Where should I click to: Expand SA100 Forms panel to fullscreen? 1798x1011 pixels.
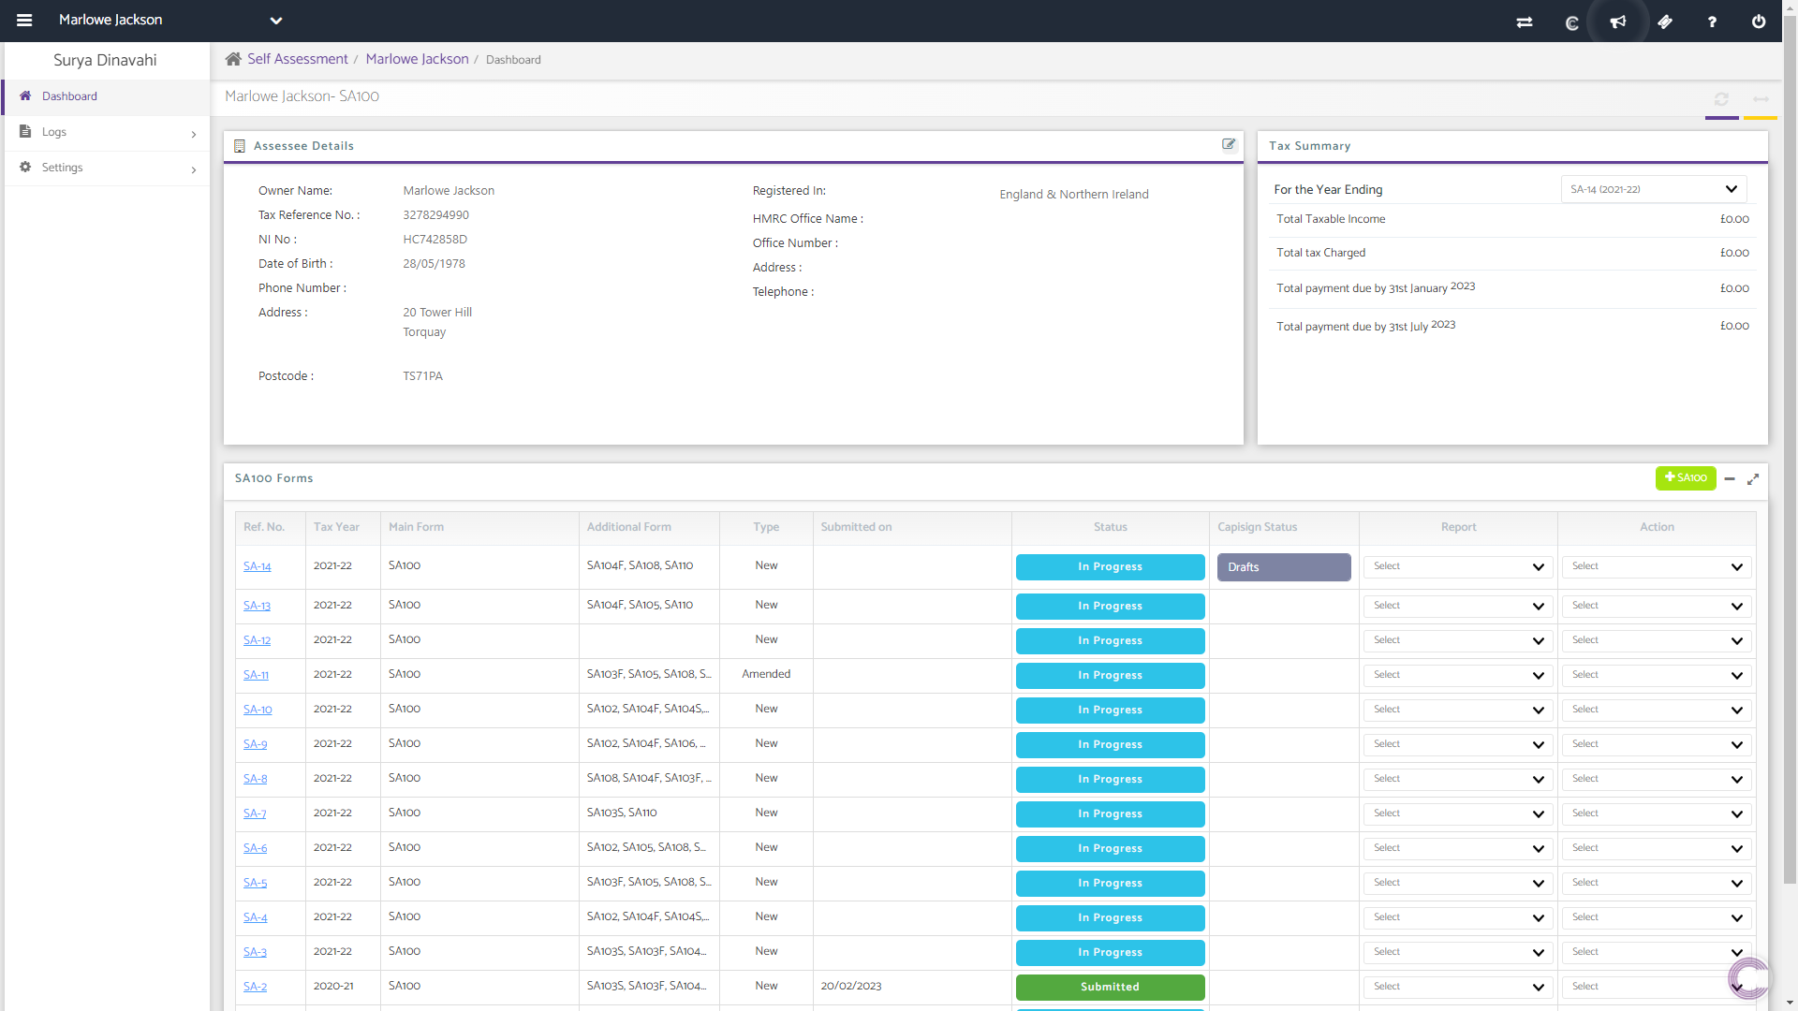tap(1753, 478)
